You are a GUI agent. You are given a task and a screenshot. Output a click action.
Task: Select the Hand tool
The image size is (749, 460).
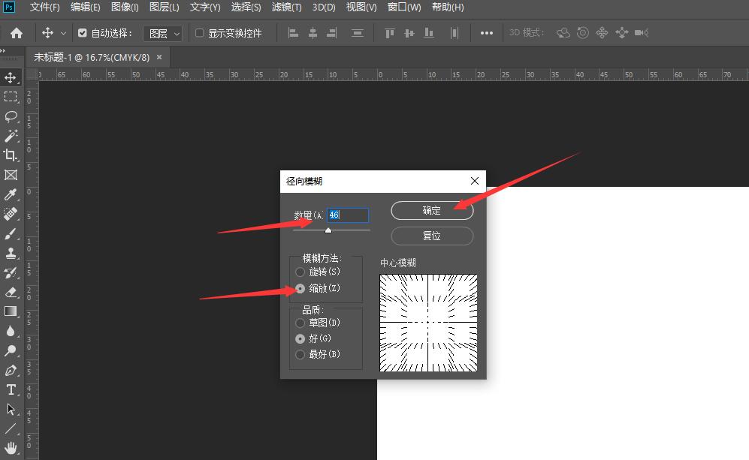click(x=11, y=448)
